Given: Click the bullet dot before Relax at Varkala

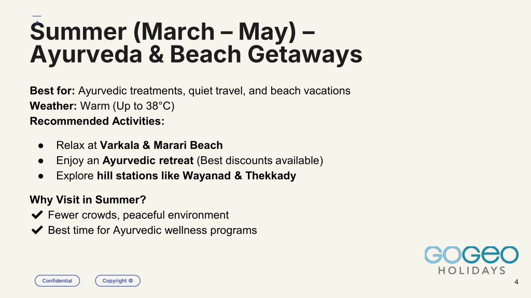Looking at the screenshot, I should [x=41, y=145].
